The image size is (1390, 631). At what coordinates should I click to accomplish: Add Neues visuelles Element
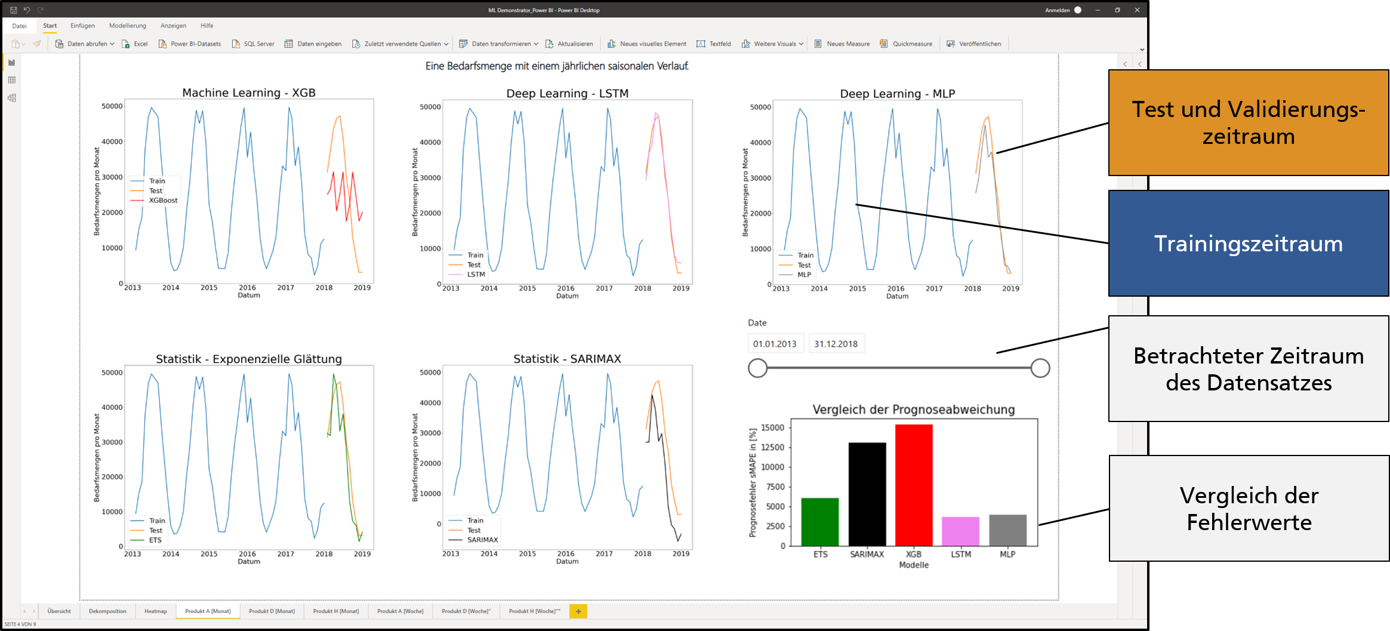click(647, 44)
